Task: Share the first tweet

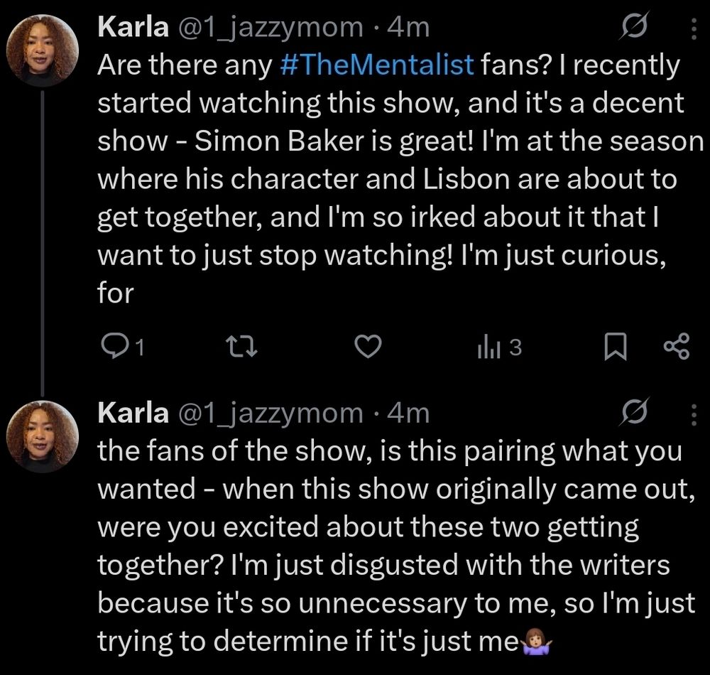Action: [x=675, y=347]
